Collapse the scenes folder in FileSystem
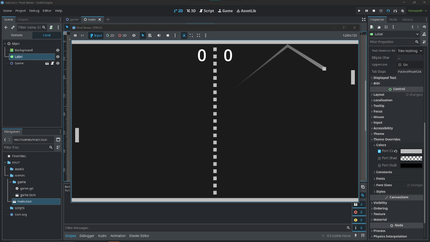430x242 pixels. click(x=6, y=176)
